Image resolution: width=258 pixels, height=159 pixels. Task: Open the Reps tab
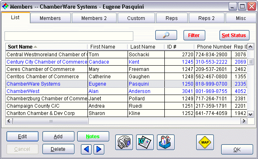(172, 18)
